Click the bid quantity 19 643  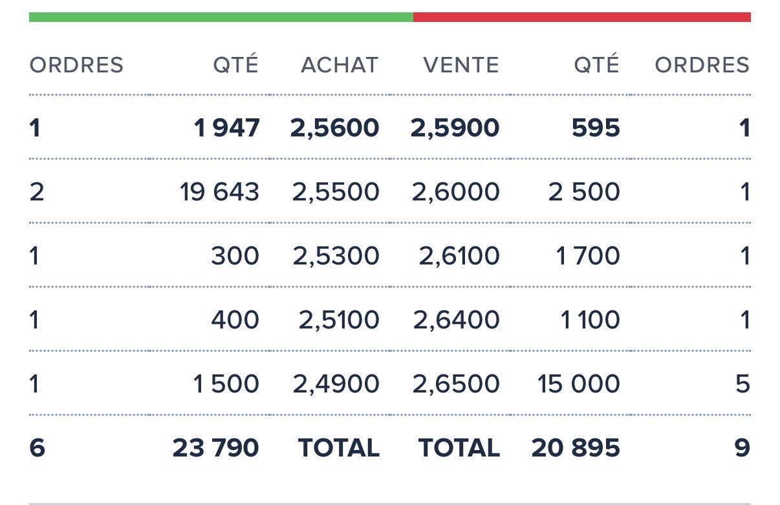tap(220, 192)
